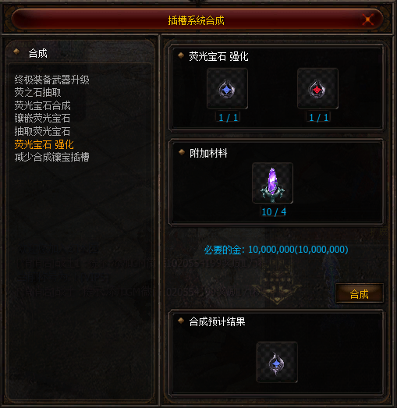Screen dimensions: 397x408
Task: Click the 1/1 counter under blue gem
Action: 229,117
